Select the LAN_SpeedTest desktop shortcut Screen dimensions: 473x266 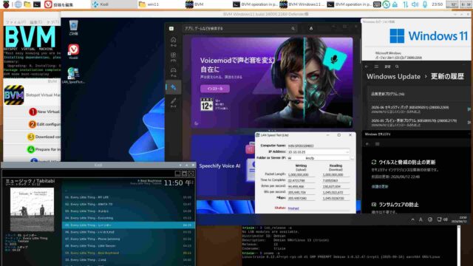[x=73, y=75]
